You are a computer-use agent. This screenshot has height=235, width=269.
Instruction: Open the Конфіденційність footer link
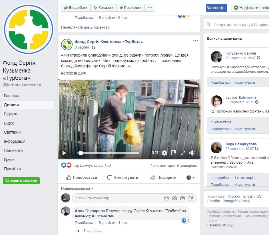point(221,212)
